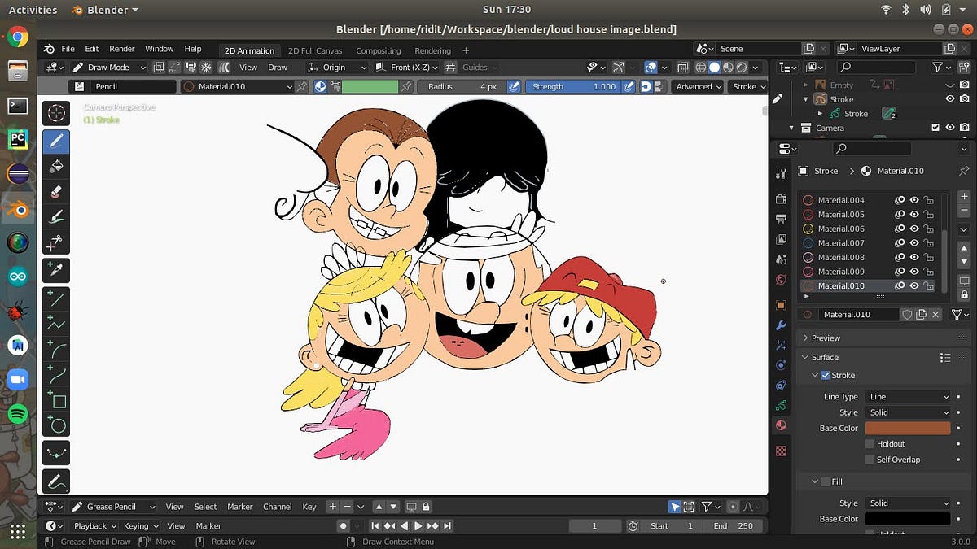Select the Circle primitive tool
Image resolution: width=977 pixels, height=549 pixels.
click(56, 425)
